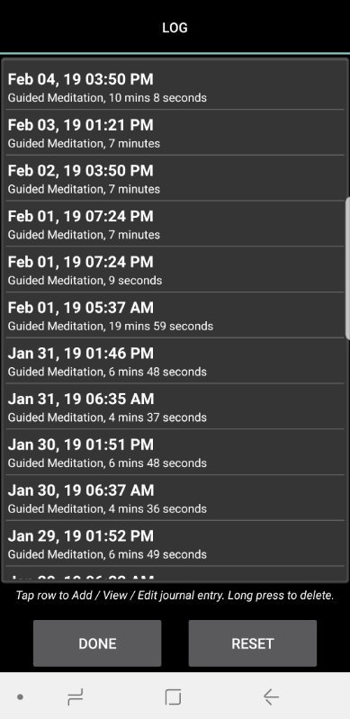Tap the LOG title header
350x719 pixels.
pyautogui.click(x=175, y=28)
